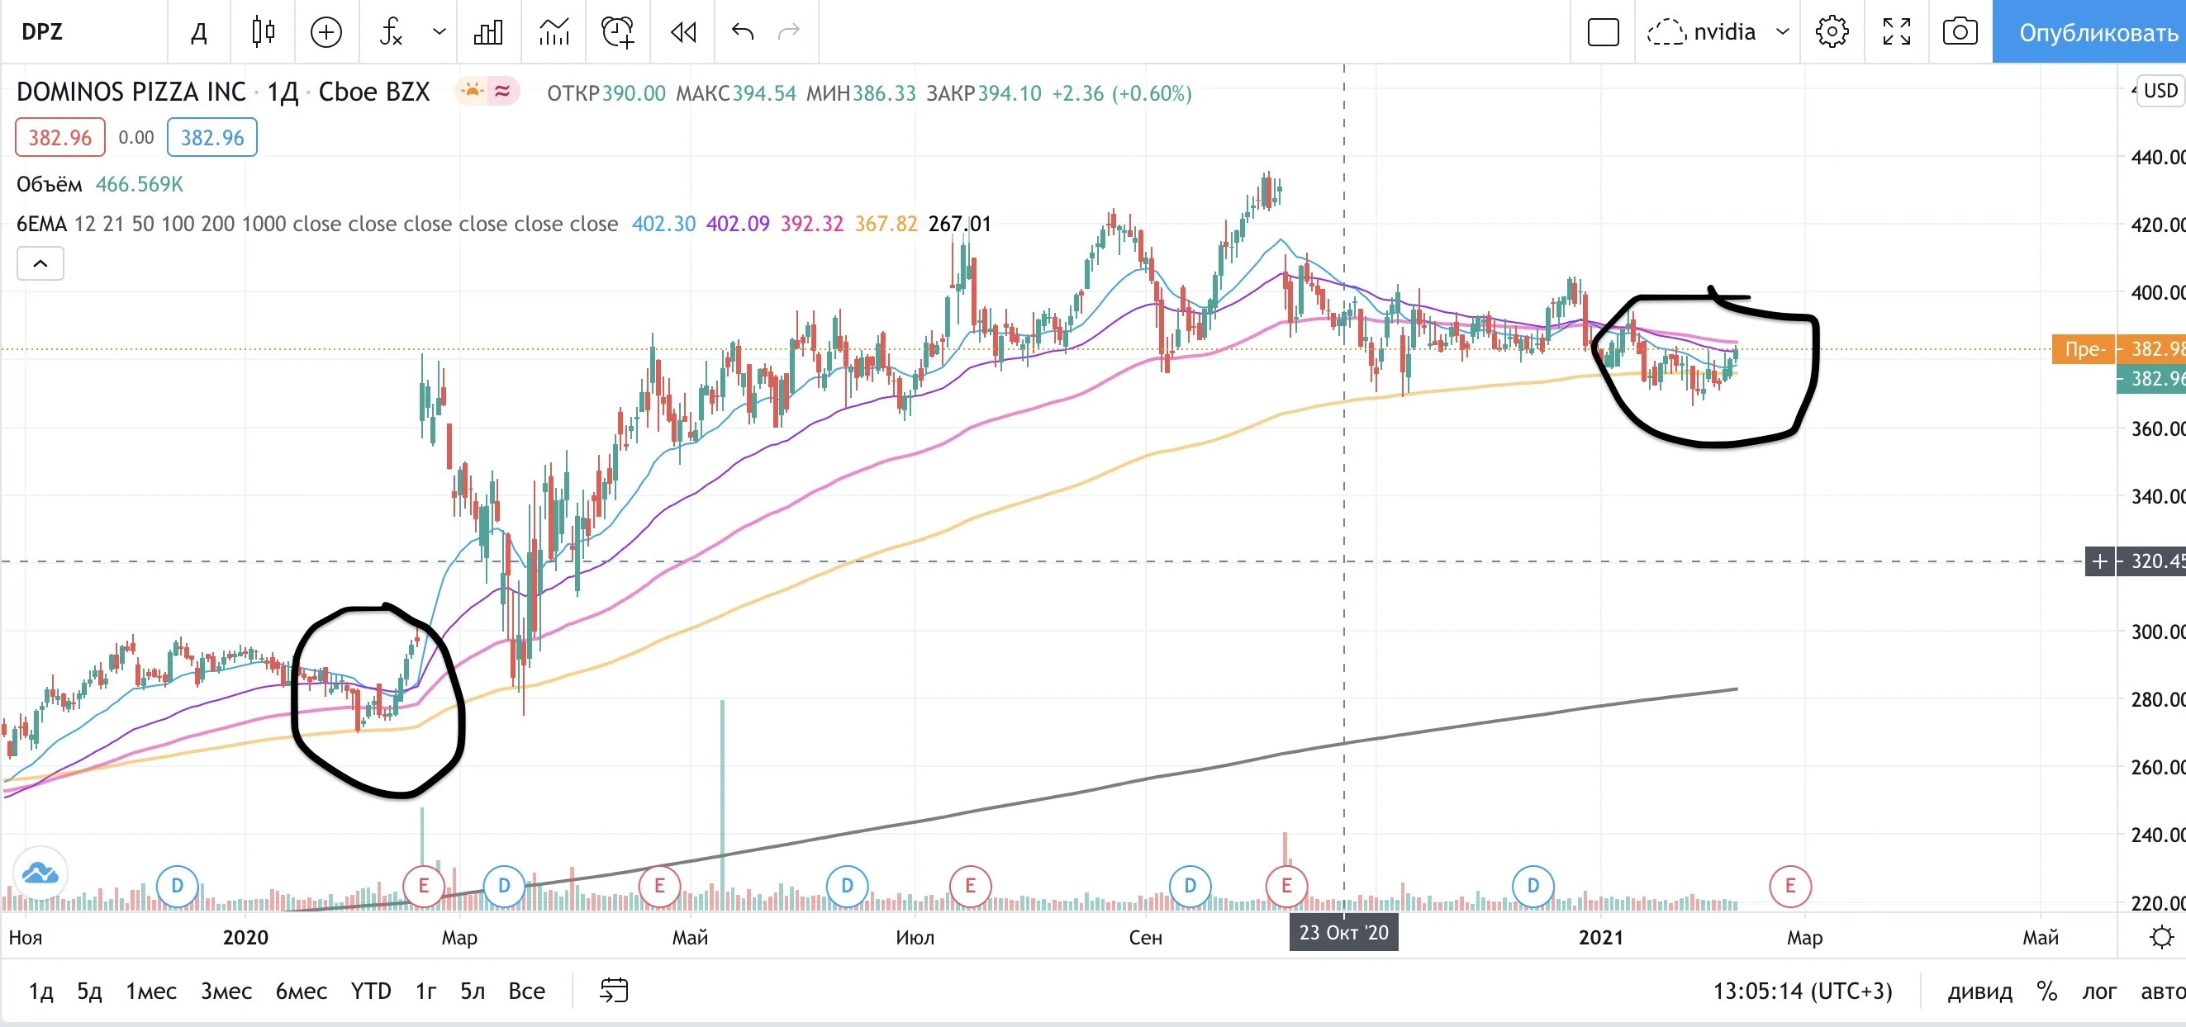Image resolution: width=2186 pixels, height=1027 pixels.
Task: Open chart settings gear in top toolbar
Action: pos(1832,32)
